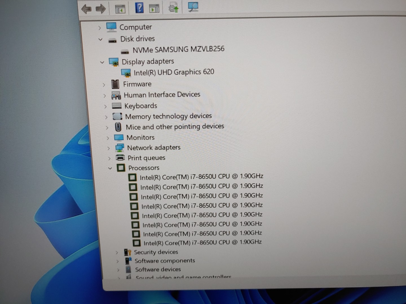Select the Disk drives category icon

pos(112,40)
